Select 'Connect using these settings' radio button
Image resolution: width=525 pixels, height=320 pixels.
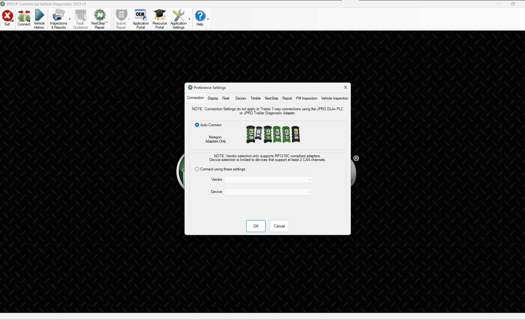(x=197, y=169)
